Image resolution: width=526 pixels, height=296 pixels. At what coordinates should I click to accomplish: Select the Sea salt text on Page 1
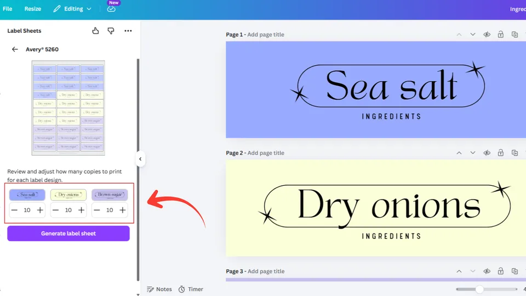click(x=391, y=86)
